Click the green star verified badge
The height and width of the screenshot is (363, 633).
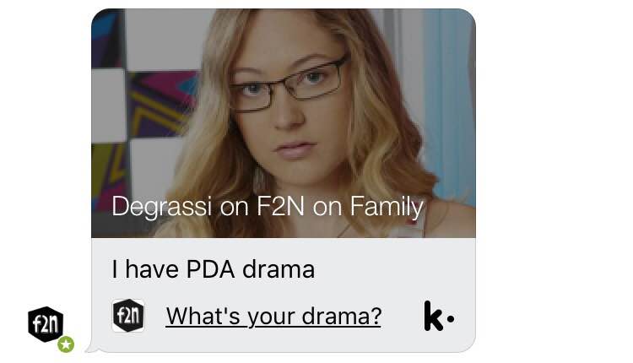pos(66,344)
